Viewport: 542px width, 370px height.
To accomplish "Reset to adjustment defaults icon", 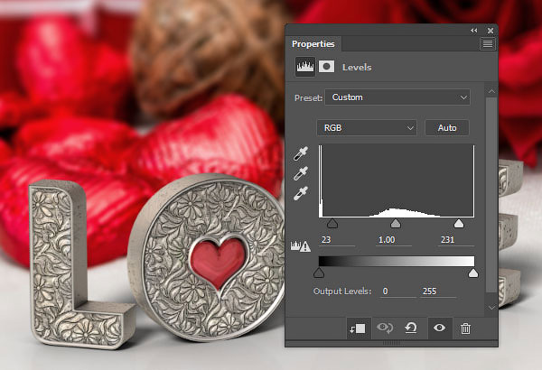I will point(411,328).
